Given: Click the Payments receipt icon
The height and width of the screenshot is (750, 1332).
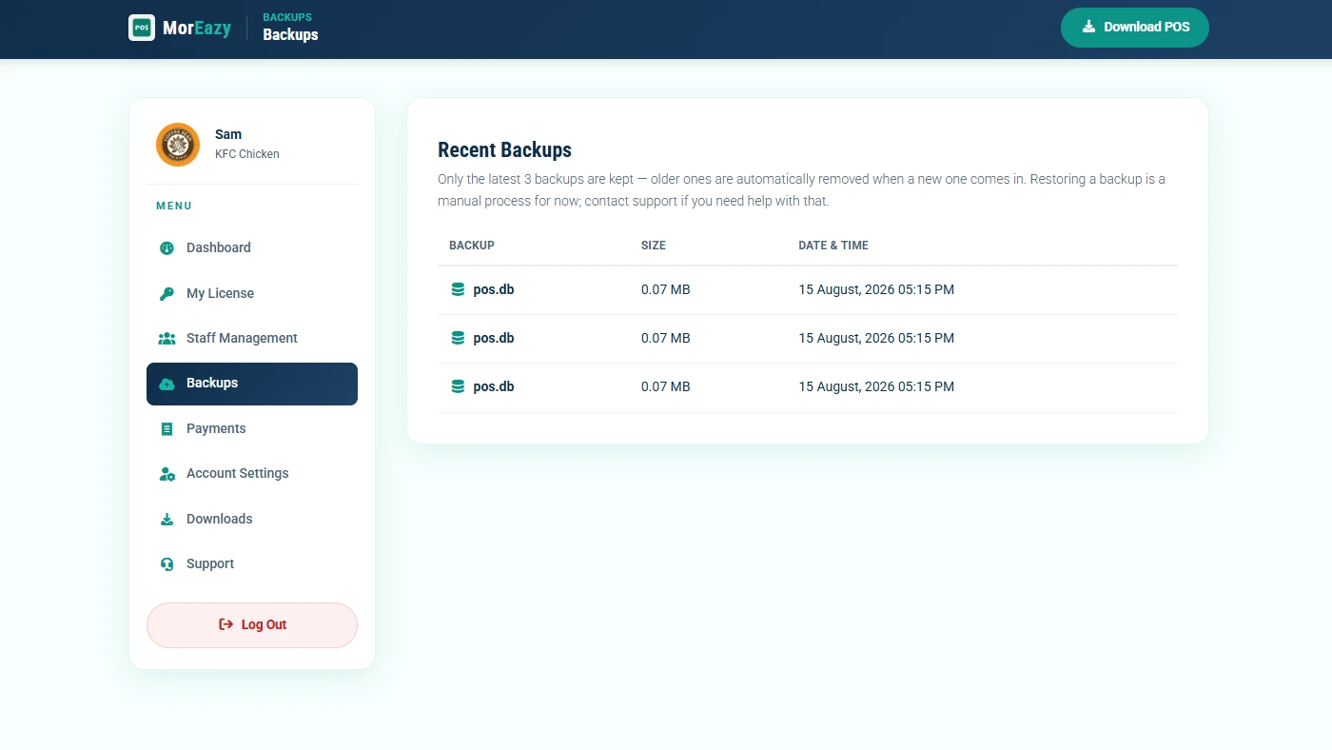Looking at the screenshot, I should click(166, 429).
